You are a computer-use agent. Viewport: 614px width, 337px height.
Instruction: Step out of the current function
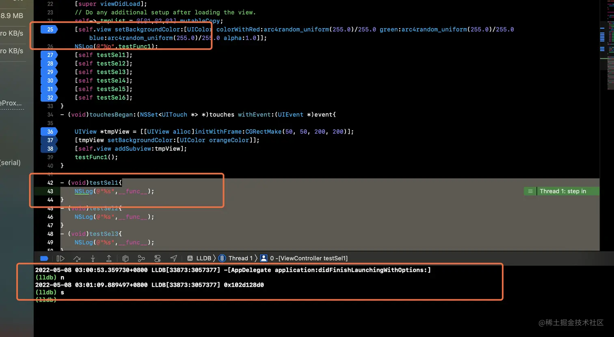109,258
